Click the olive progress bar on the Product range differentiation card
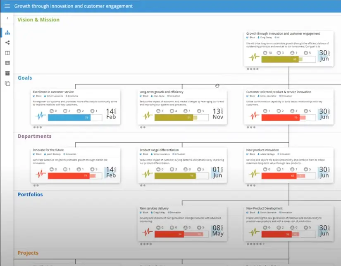Image resolution: width=341 pixels, height=266 pixels. point(175,176)
